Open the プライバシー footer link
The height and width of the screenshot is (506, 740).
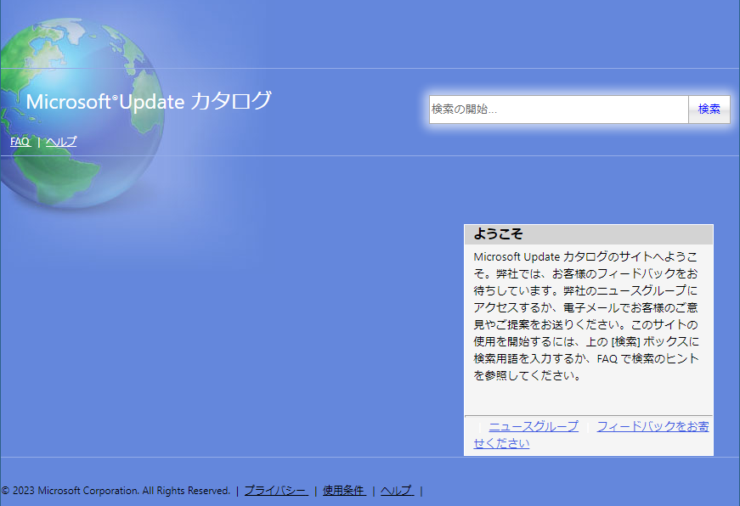coord(276,491)
